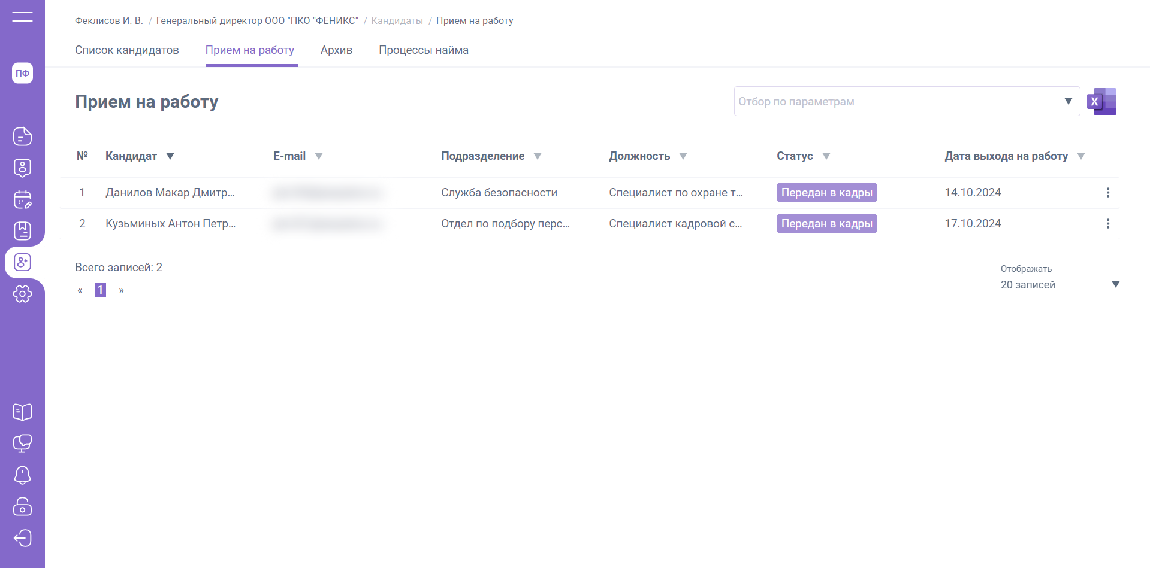Click the unlock padlock sidebar icon
This screenshot has height=568, width=1150.
[x=22, y=506]
